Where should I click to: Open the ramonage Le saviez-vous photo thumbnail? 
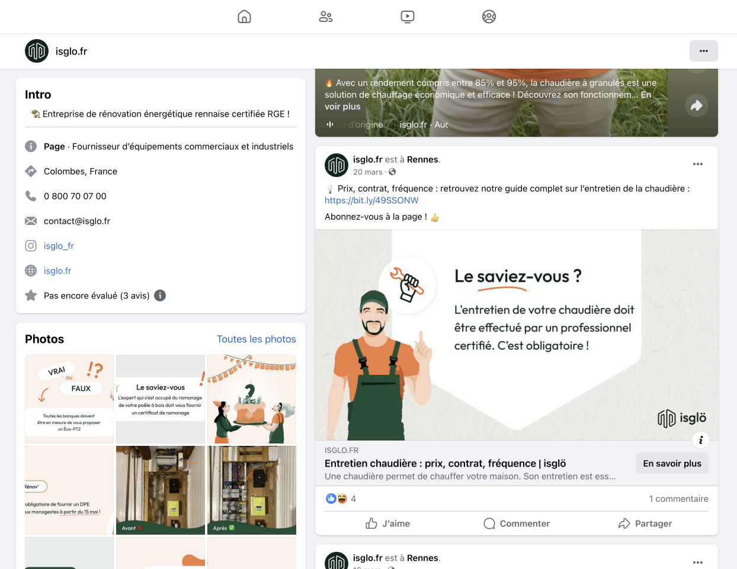pos(161,399)
